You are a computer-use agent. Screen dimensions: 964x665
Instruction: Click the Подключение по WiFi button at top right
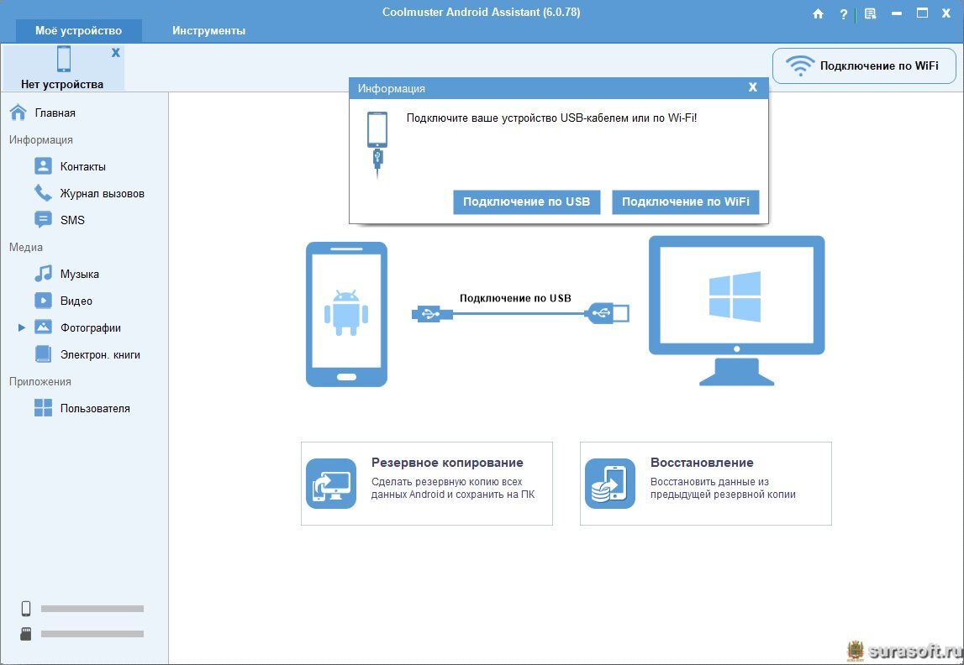(864, 65)
